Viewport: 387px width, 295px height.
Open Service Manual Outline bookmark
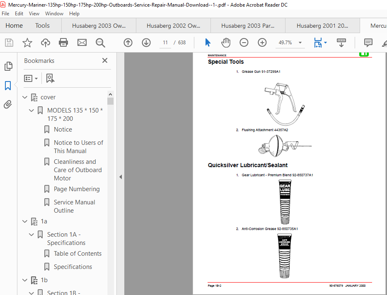(x=74, y=206)
